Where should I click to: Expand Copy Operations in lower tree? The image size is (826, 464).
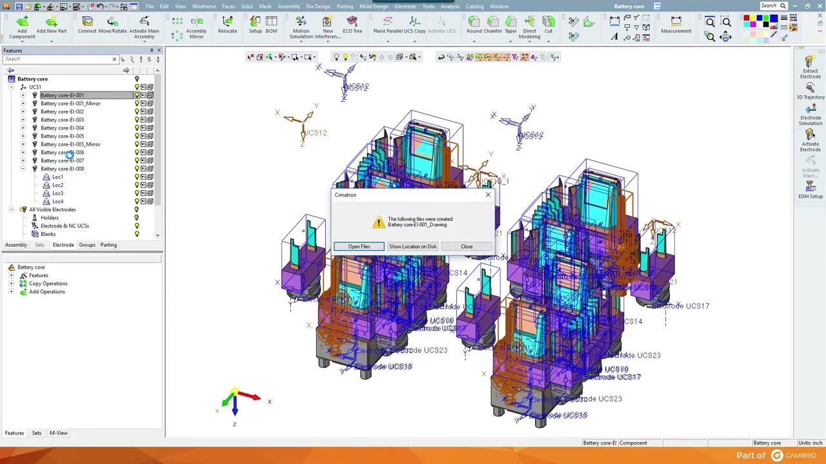point(11,284)
